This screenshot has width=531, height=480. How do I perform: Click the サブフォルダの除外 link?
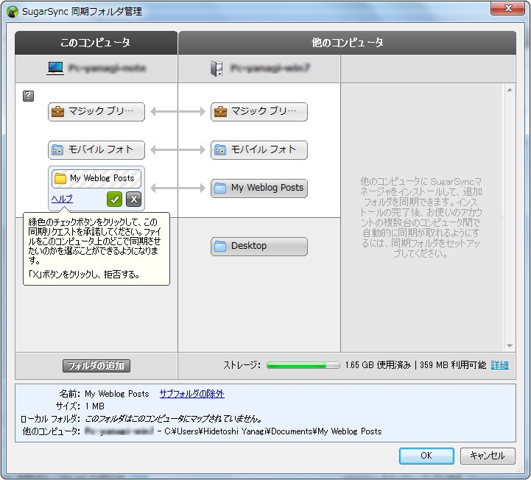coord(191,394)
